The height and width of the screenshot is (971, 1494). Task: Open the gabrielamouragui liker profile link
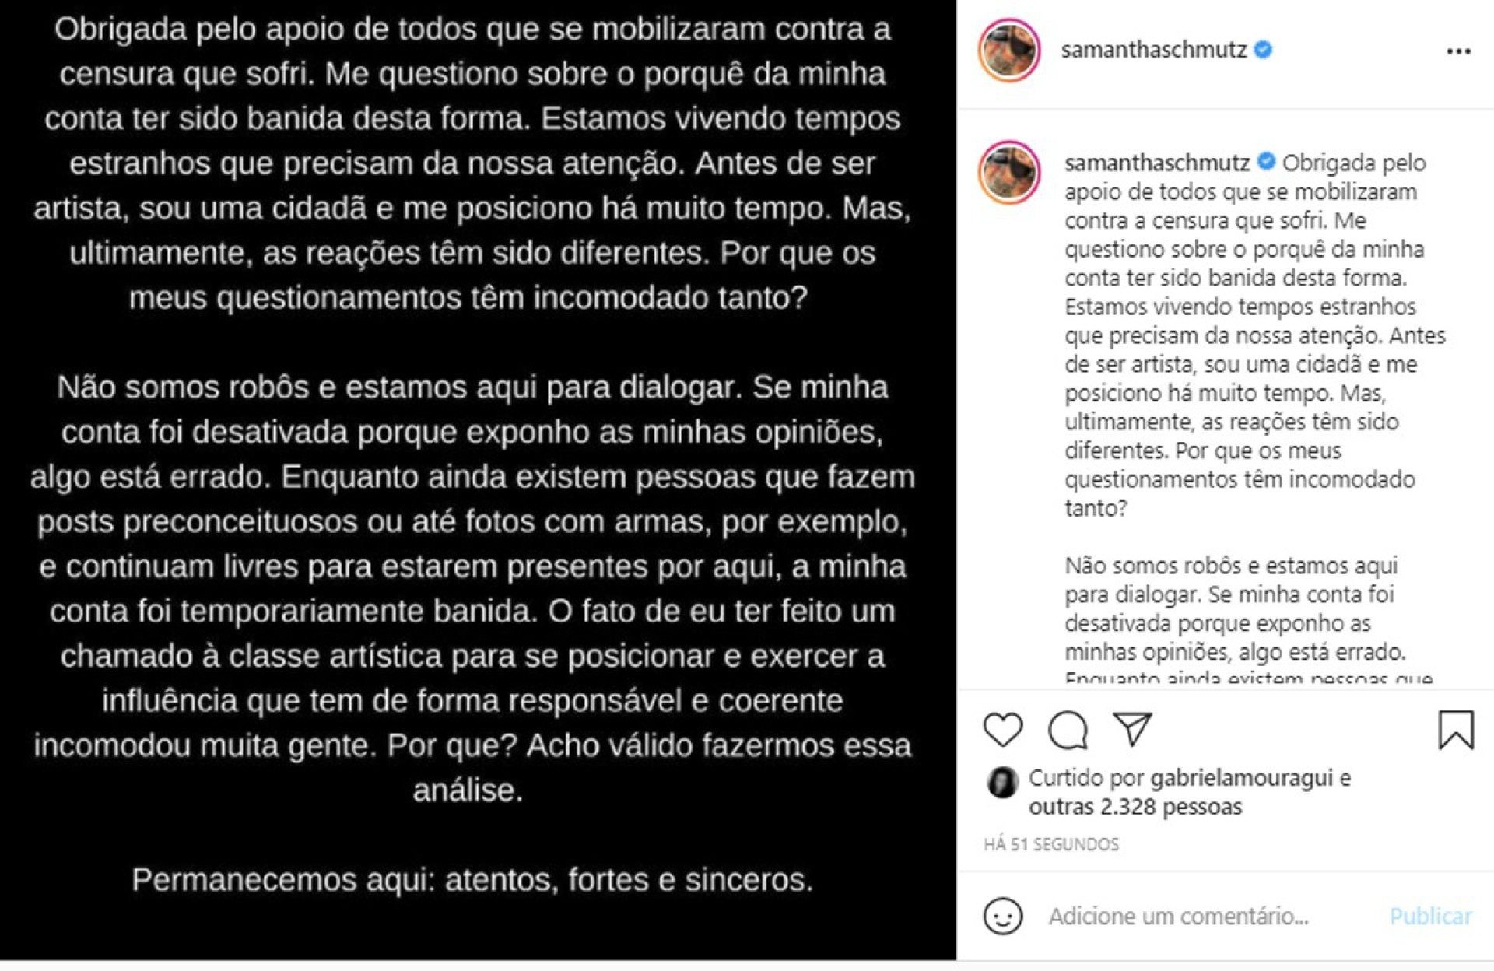click(1241, 778)
